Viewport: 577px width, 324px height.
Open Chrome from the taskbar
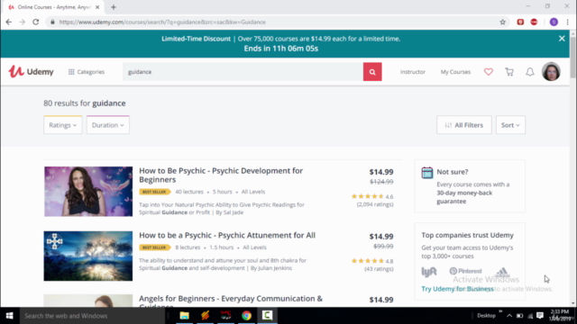(x=246, y=316)
